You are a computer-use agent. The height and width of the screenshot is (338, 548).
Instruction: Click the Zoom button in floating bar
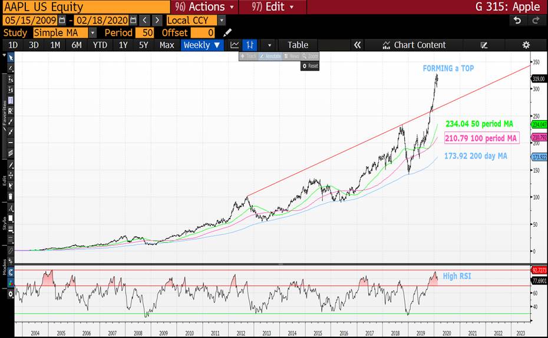tap(310, 56)
